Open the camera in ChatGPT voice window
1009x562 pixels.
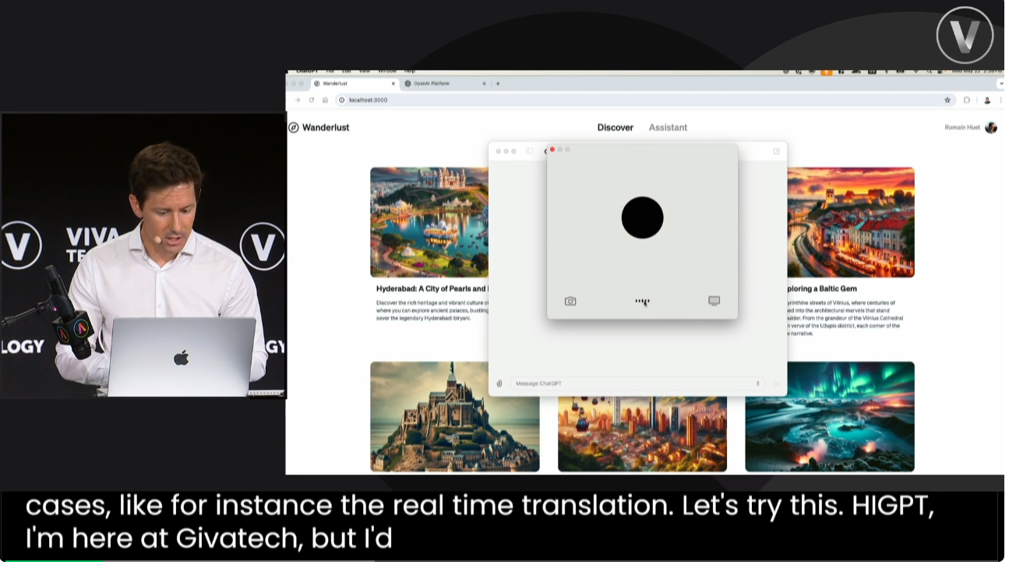570,301
